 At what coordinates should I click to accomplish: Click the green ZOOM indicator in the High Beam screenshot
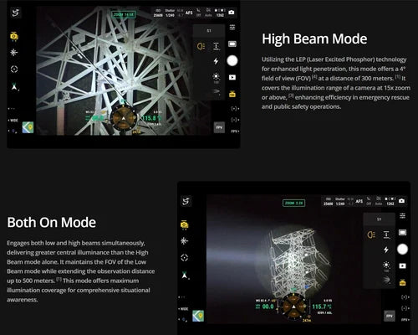click(124, 14)
